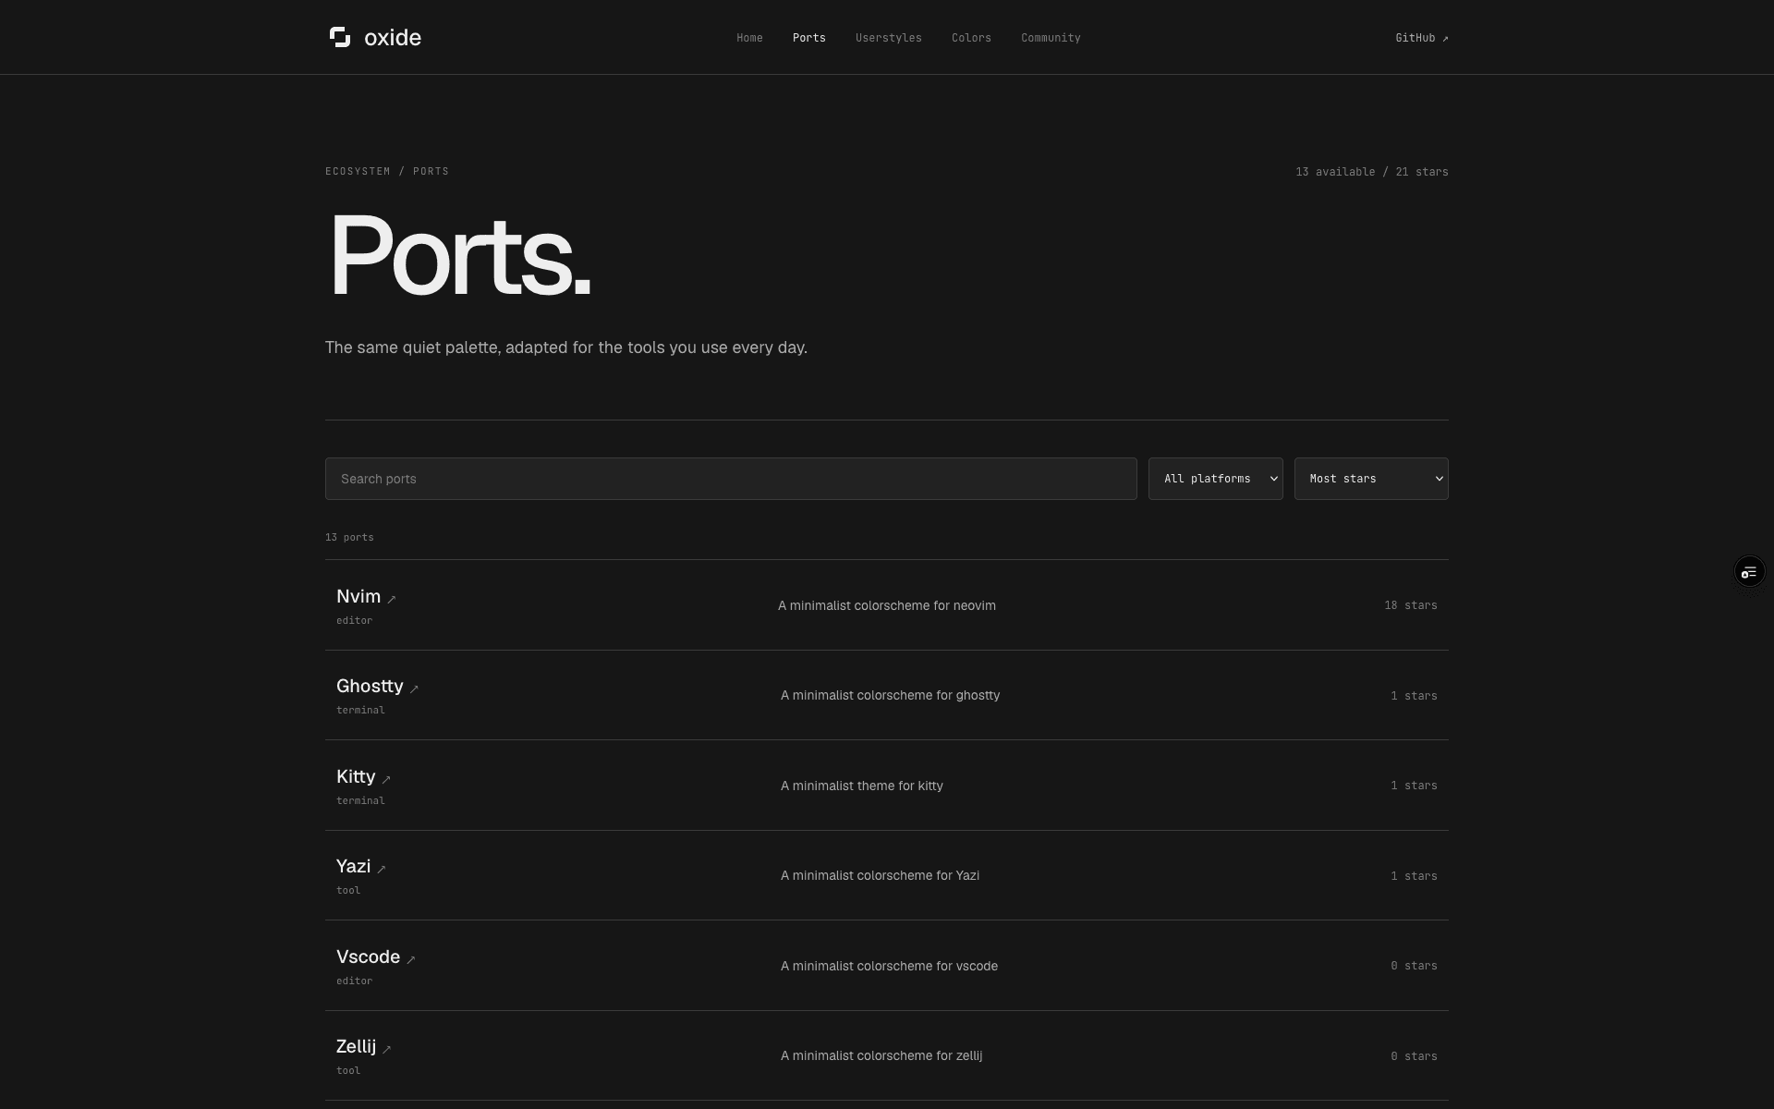This screenshot has width=1774, height=1109.
Task: Click 'A minimalist colorscheme for Yazi' description
Action: coord(880,875)
